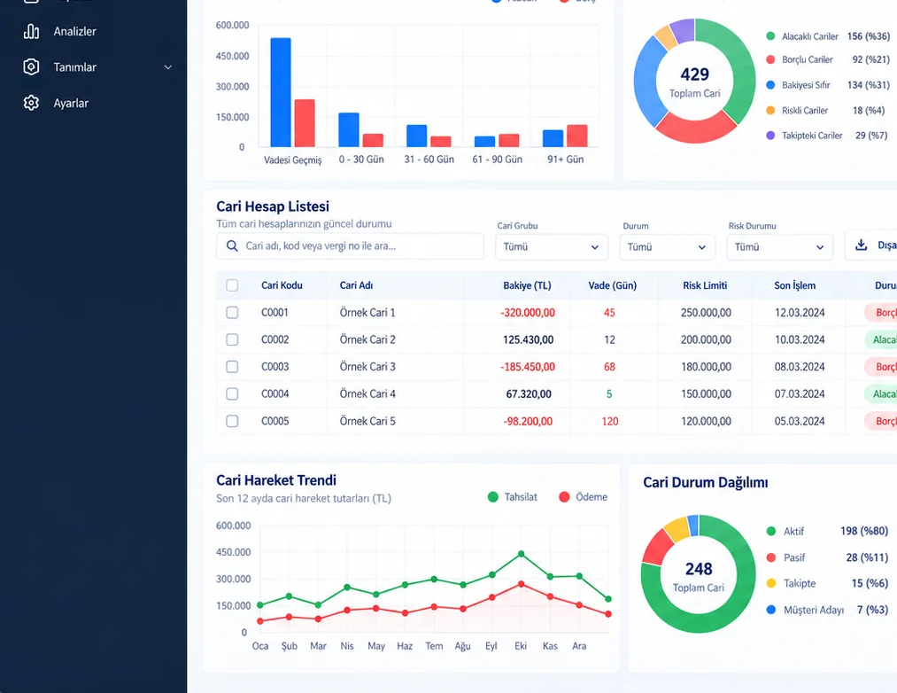Click the Pasif legend dot
Image resolution: width=897 pixels, height=693 pixels.
771,557
